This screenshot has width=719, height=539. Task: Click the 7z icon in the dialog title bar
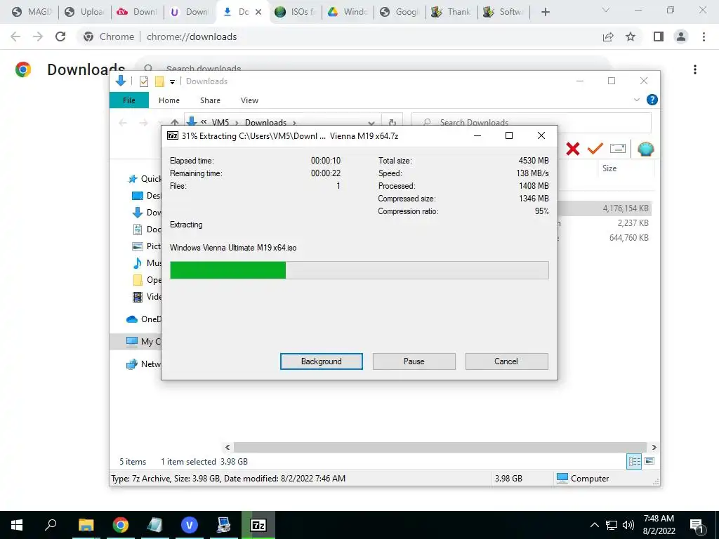click(x=173, y=135)
